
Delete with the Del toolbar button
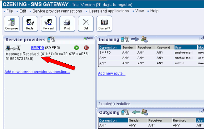(86, 24)
